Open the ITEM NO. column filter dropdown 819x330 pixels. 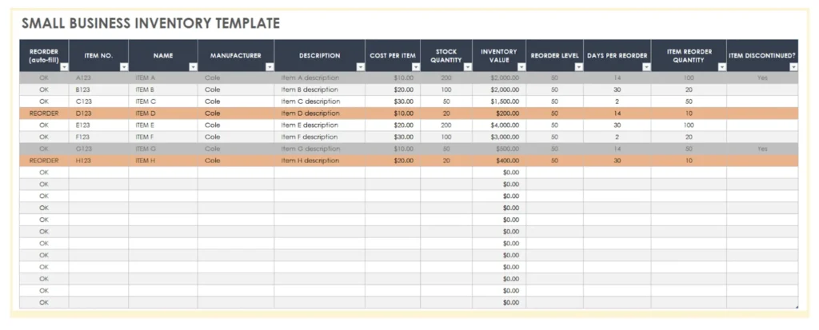point(123,67)
